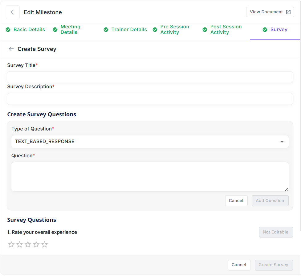Choose the fourth star rating
301x277 pixels.
click(x=36, y=245)
